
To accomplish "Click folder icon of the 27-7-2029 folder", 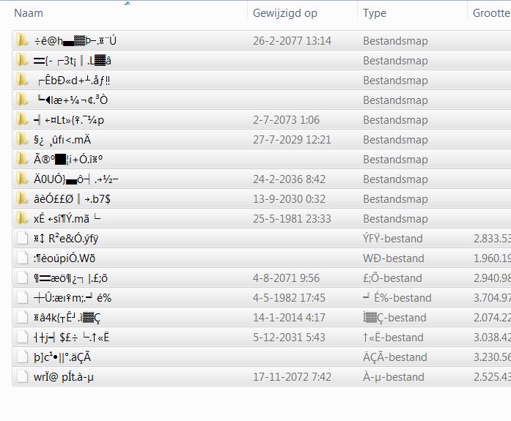I will pos(22,140).
